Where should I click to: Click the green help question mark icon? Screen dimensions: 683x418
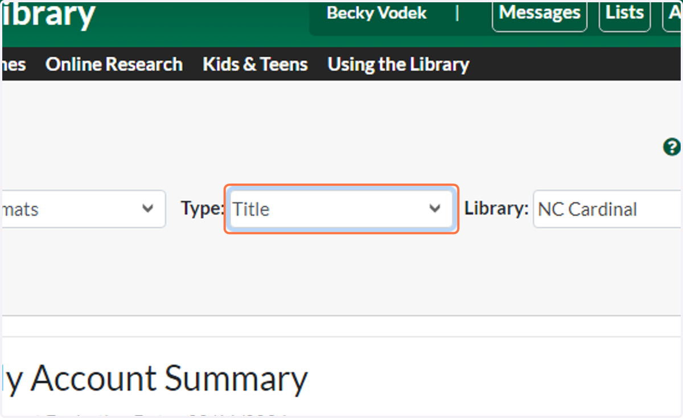[x=672, y=147]
